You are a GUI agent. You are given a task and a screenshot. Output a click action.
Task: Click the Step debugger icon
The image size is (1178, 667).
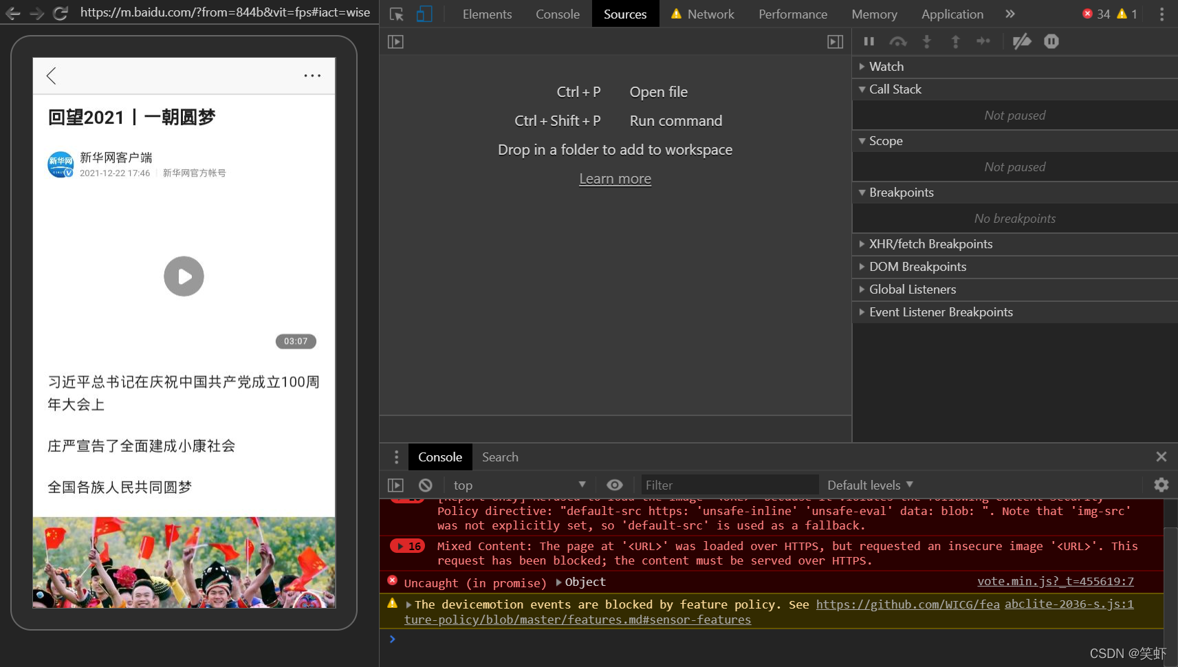coord(983,41)
